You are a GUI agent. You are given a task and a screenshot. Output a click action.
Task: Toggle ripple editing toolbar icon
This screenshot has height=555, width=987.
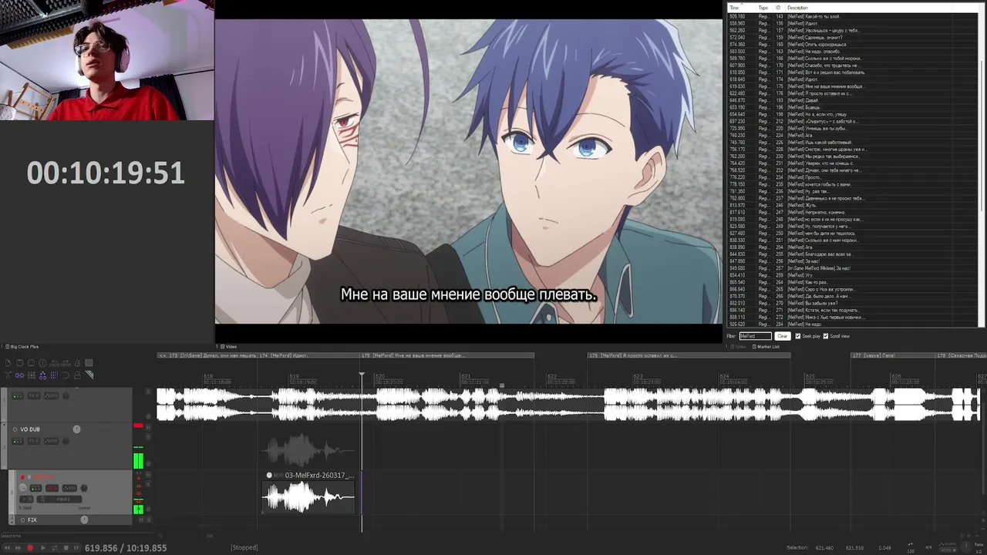tap(32, 375)
